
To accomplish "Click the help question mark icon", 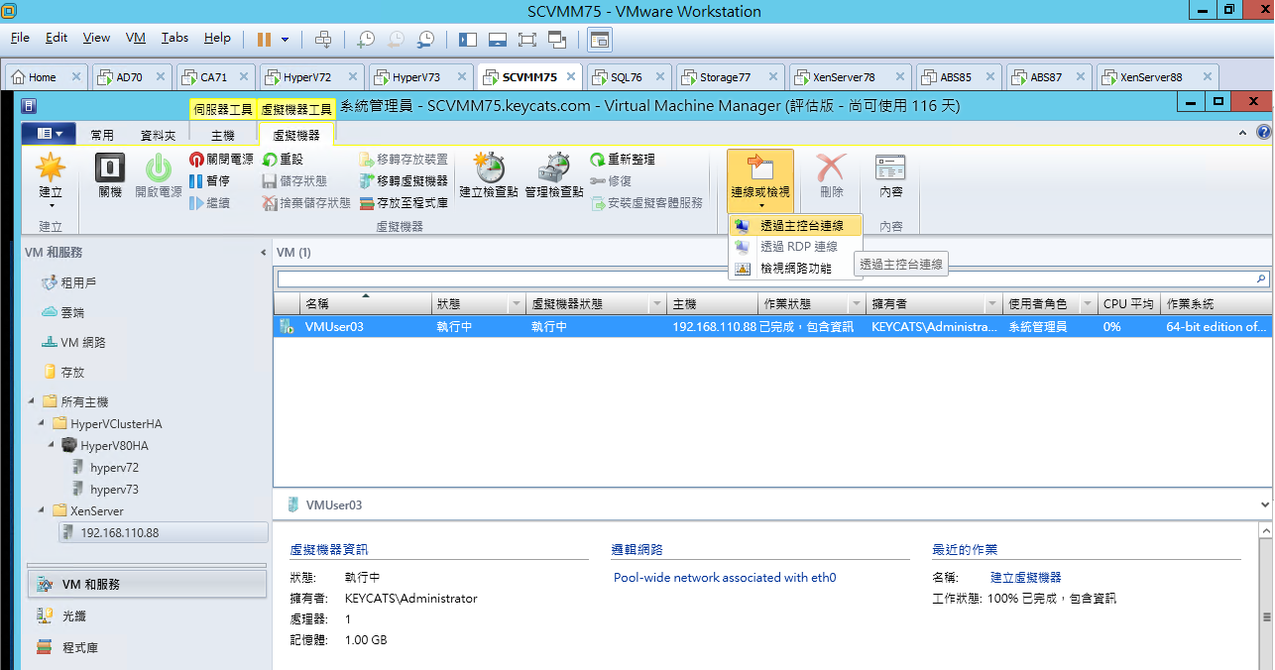I will pyautogui.click(x=1263, y=132).
